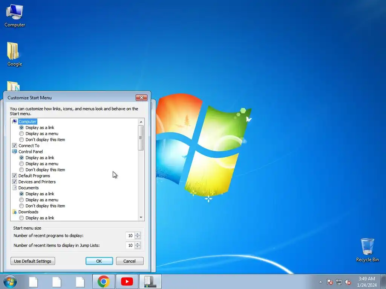
Task: Toggle the Connect To checkbox
Action: [15, 146]
